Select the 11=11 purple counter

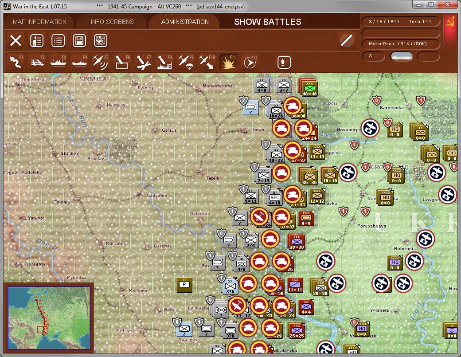click(x=295, y=285)
